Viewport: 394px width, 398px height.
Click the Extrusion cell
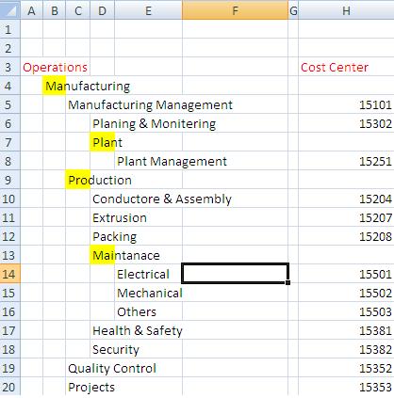[x=120, y=217]
